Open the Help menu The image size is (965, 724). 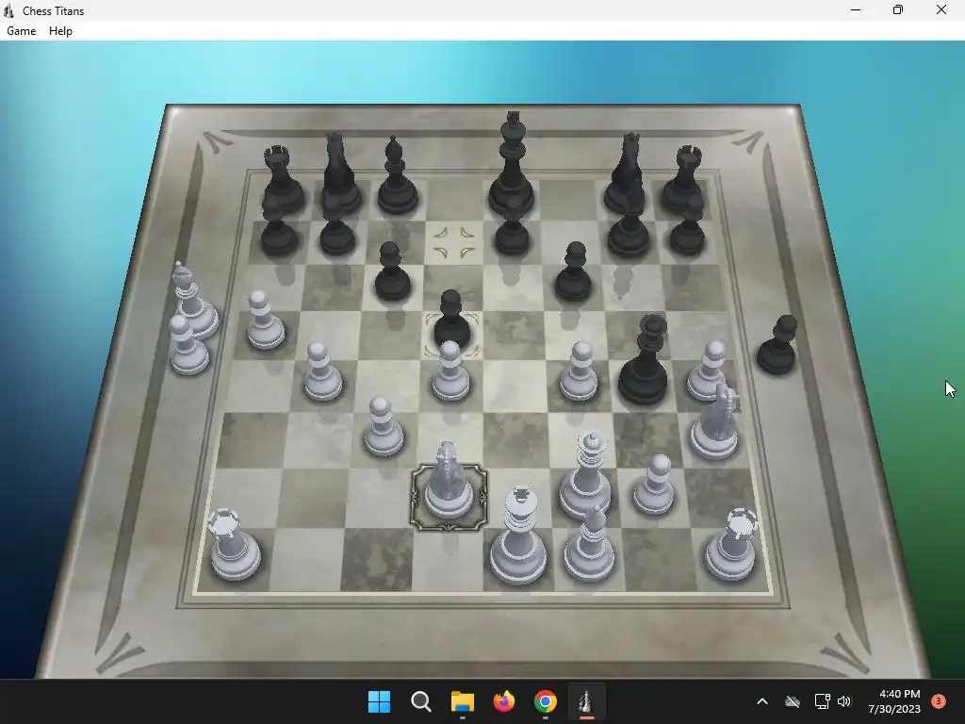60,31
